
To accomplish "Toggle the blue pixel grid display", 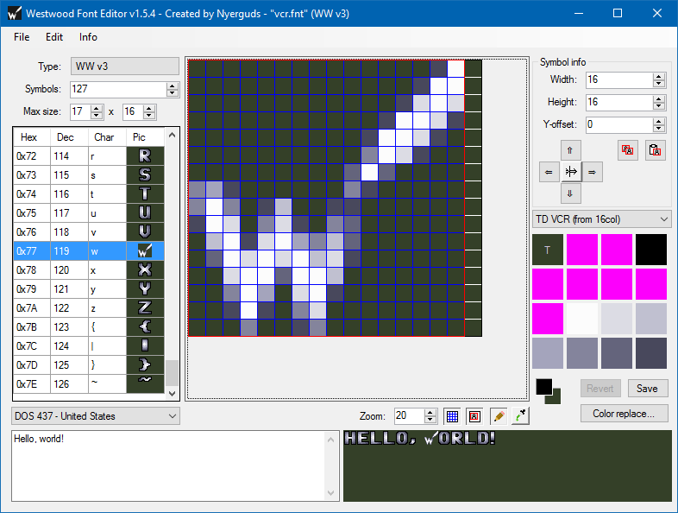I will pyautogui.click(x=452, y=416).
